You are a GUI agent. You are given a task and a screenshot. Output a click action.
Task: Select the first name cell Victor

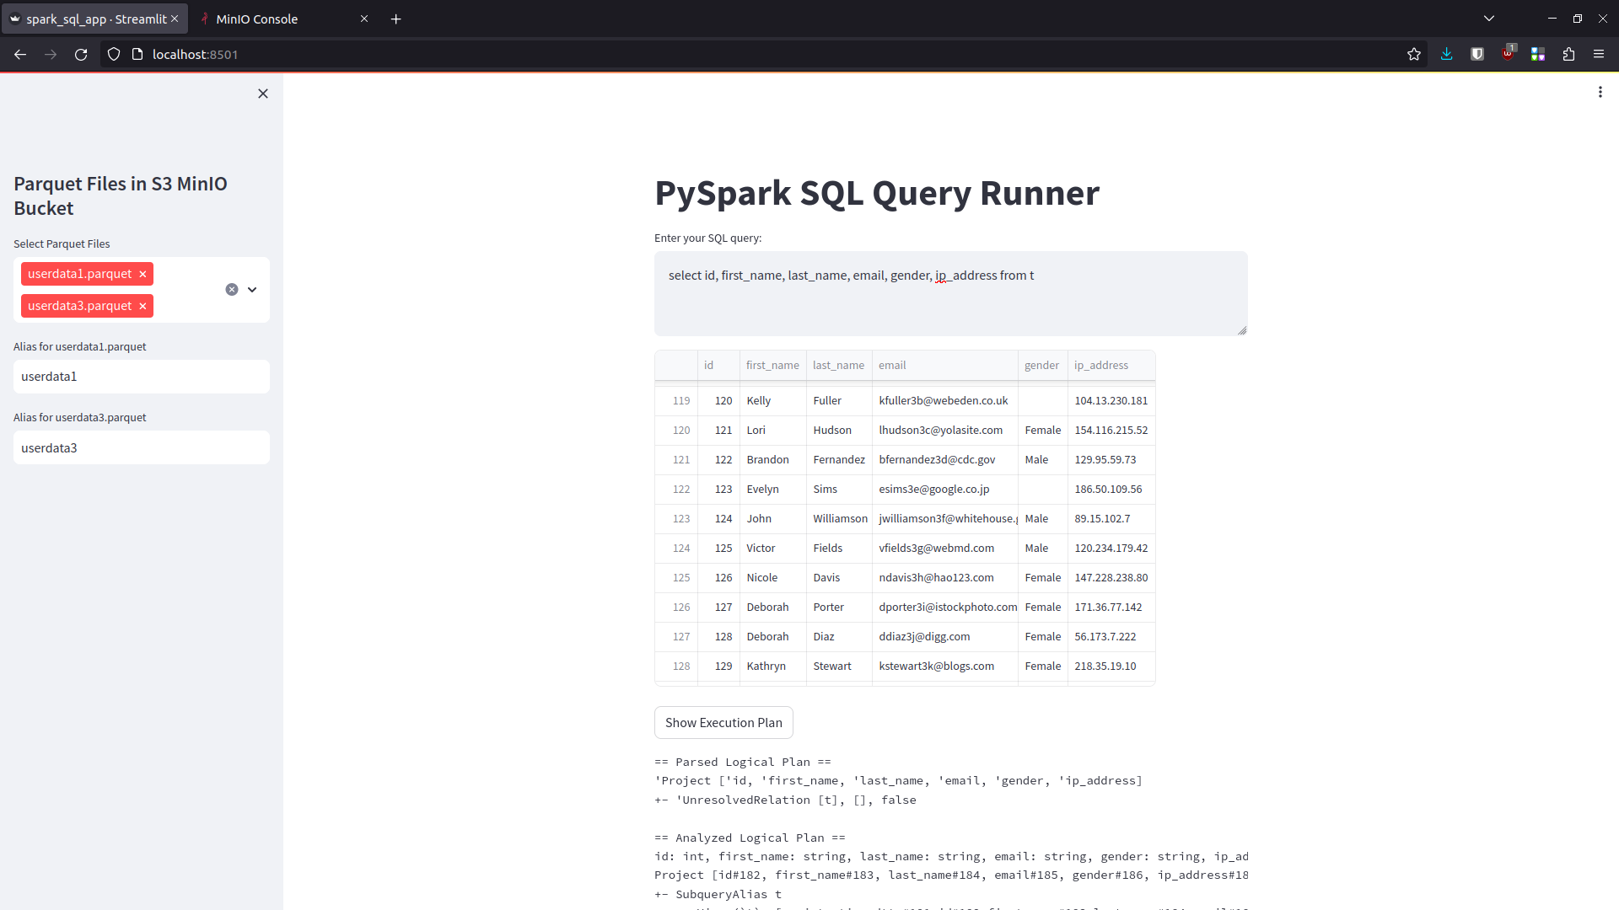pos(772,549)
